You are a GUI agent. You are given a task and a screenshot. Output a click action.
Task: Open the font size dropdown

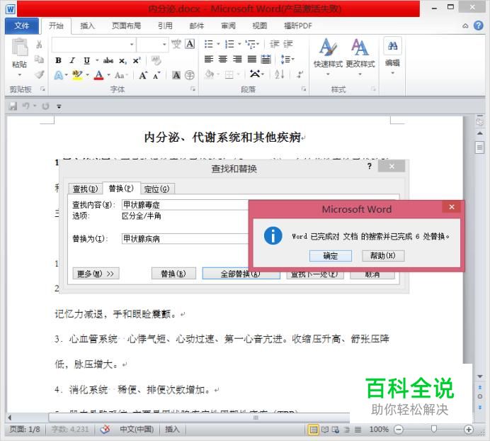click(164, 45)
